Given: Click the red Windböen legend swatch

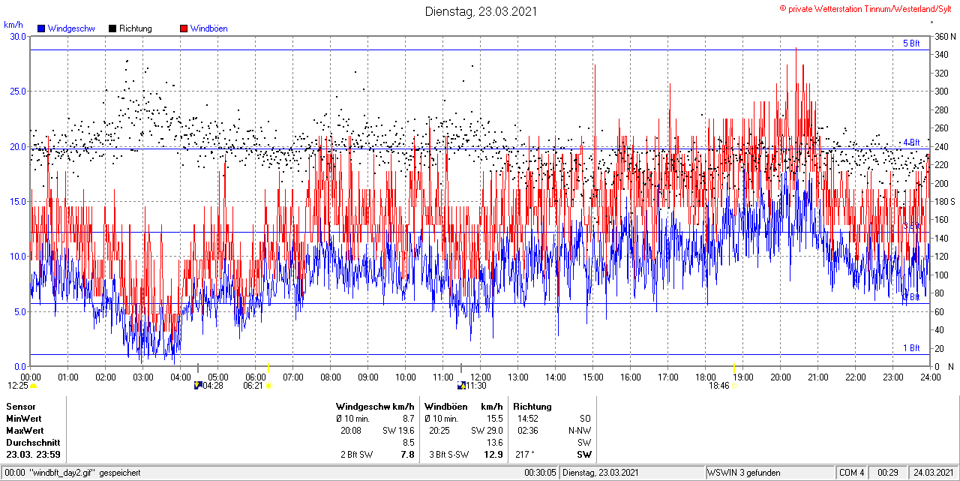Looking at the screenshot, I should 184,29.
